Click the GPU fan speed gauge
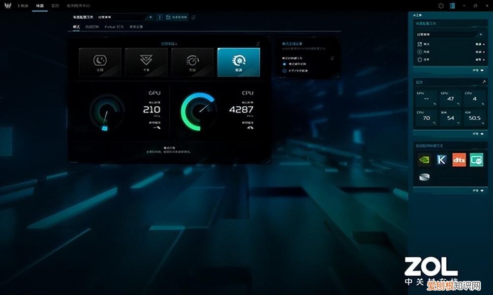The image size is (493, 295). [106, 112]
